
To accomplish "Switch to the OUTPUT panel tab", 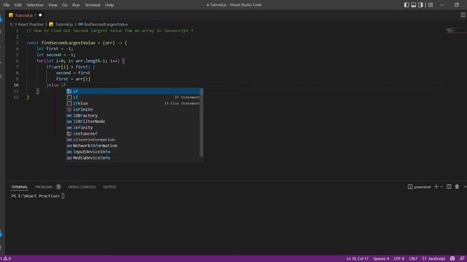I will tap(109, 187).
